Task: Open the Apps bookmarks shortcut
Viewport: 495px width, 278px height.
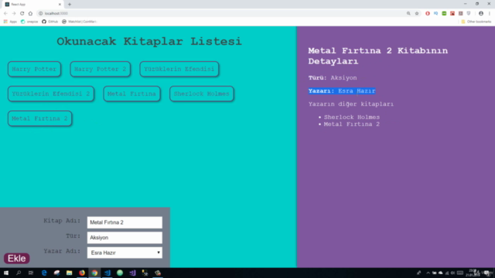Action: [x=10, y=22]
